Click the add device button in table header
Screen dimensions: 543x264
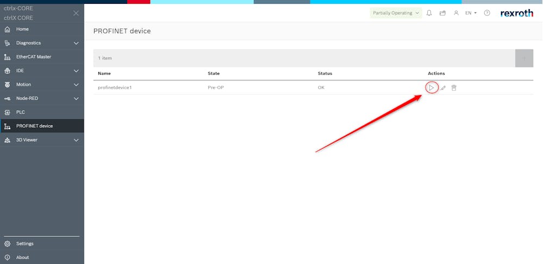click(524, 58)
